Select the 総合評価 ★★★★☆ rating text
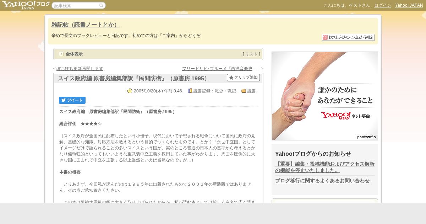This screenshot has width=426, height=224. coord(81,124)
